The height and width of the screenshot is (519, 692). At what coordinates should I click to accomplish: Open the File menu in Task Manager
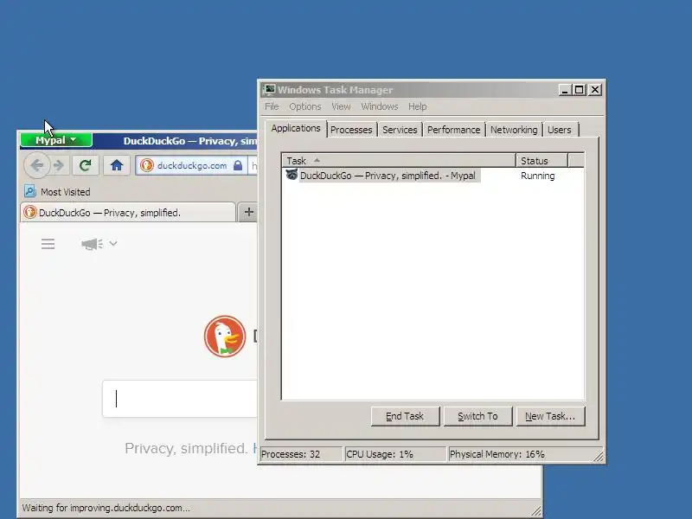[x=272, y=106]
